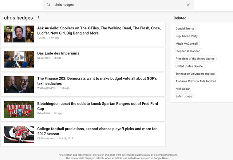This screenshot has height=160, width=233.
Task: Open the Das Ende des Imperiums article
Action: click(x=58, y=53)
